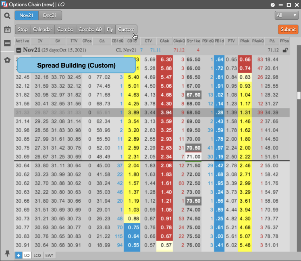
Task: Click the Strike column header
Action: point(193,41)
